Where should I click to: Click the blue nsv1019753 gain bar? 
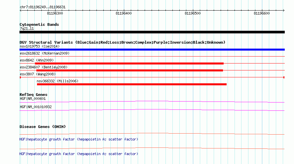[152, 50]
